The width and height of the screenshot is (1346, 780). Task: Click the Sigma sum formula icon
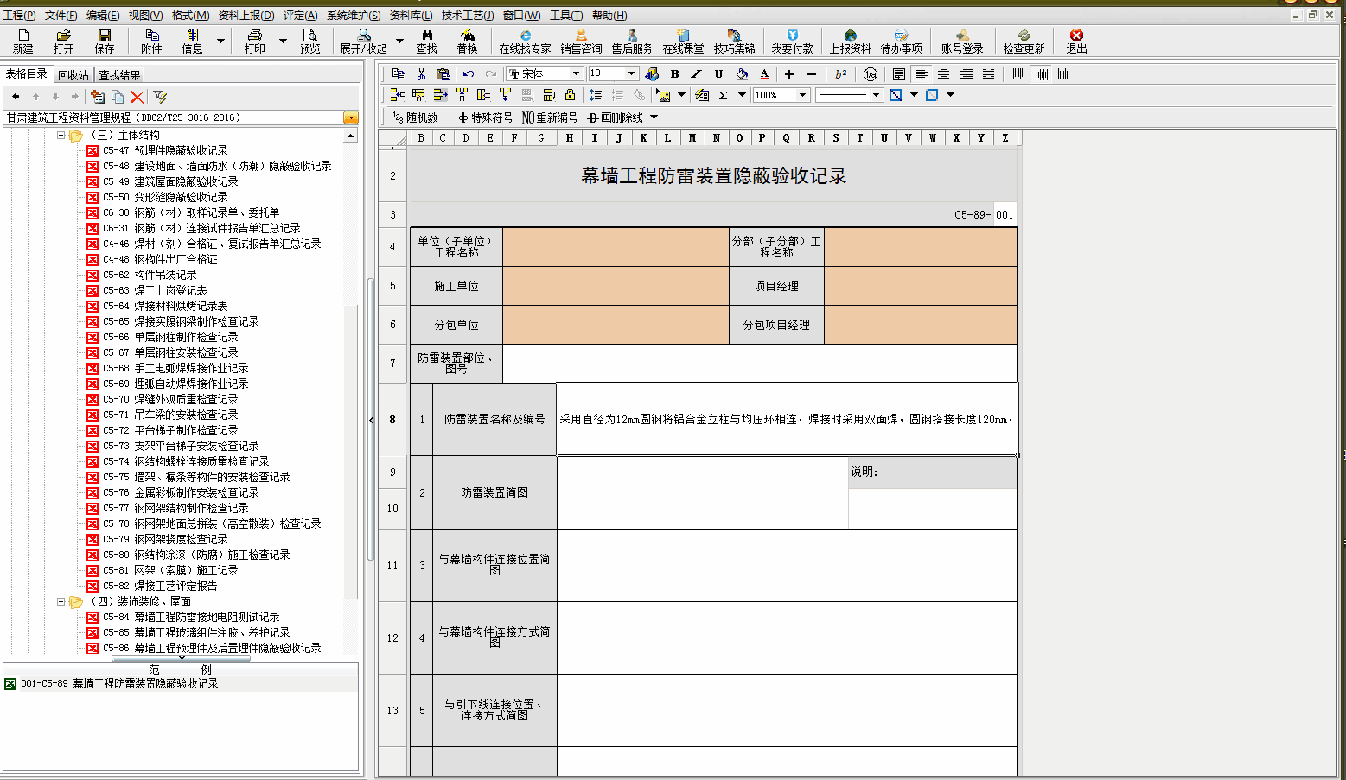point(724,95)
